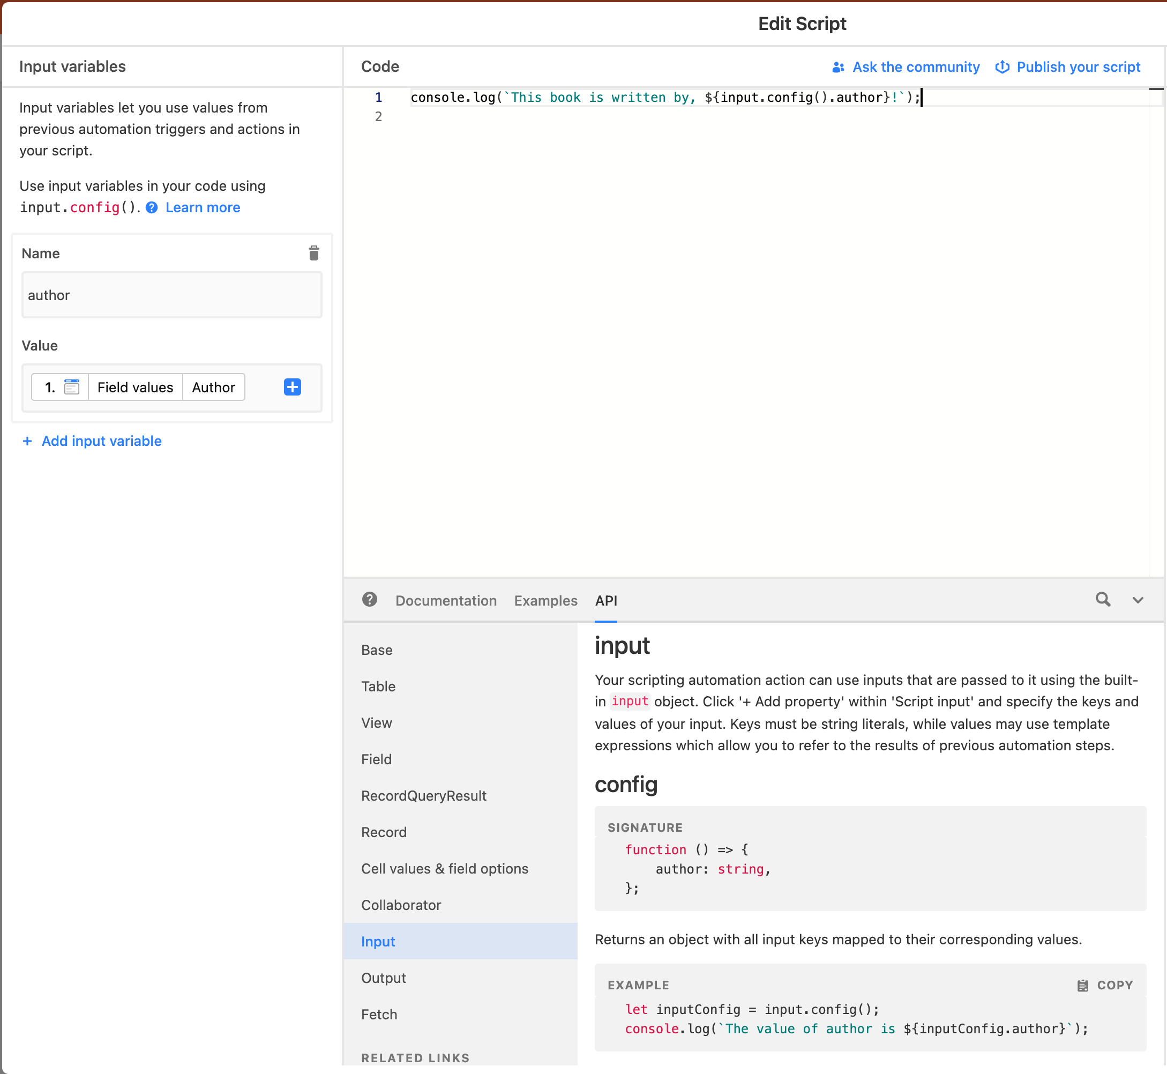Open scripting help via the question mark icon
Image resolution: width=1167 pixels, height=1074 pixels.
pos(370,600)
